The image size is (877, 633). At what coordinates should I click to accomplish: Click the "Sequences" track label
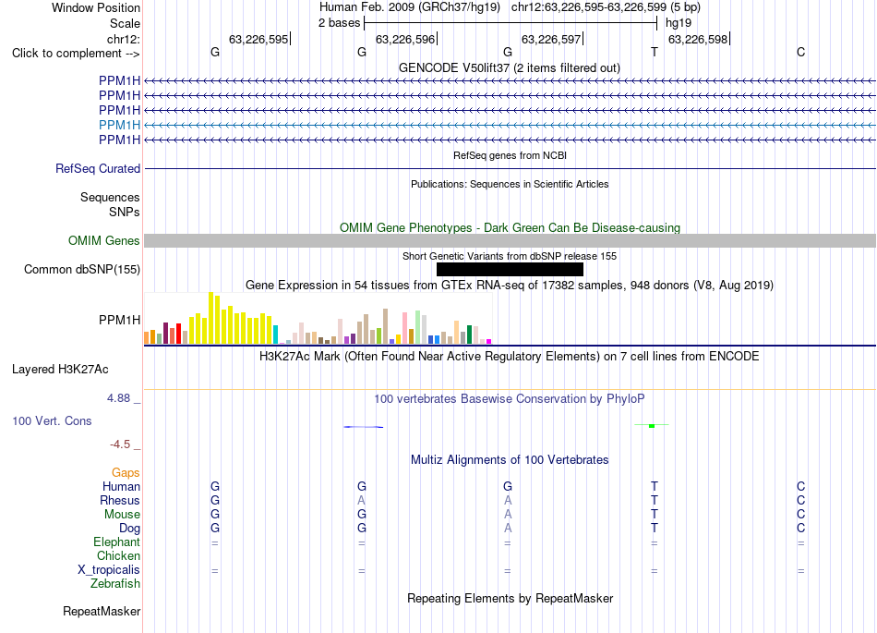(110, 197)
